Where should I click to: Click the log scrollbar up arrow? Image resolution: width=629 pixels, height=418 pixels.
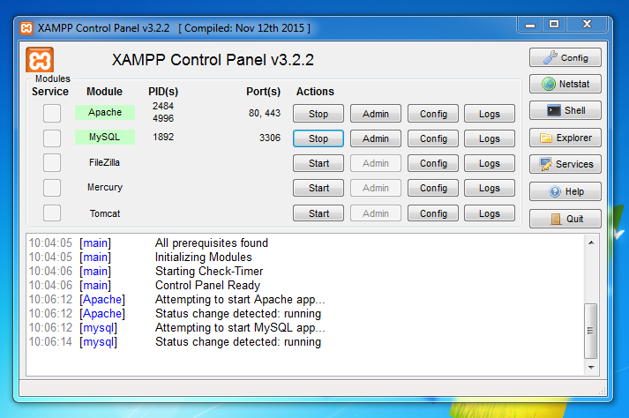coord(591,243)
